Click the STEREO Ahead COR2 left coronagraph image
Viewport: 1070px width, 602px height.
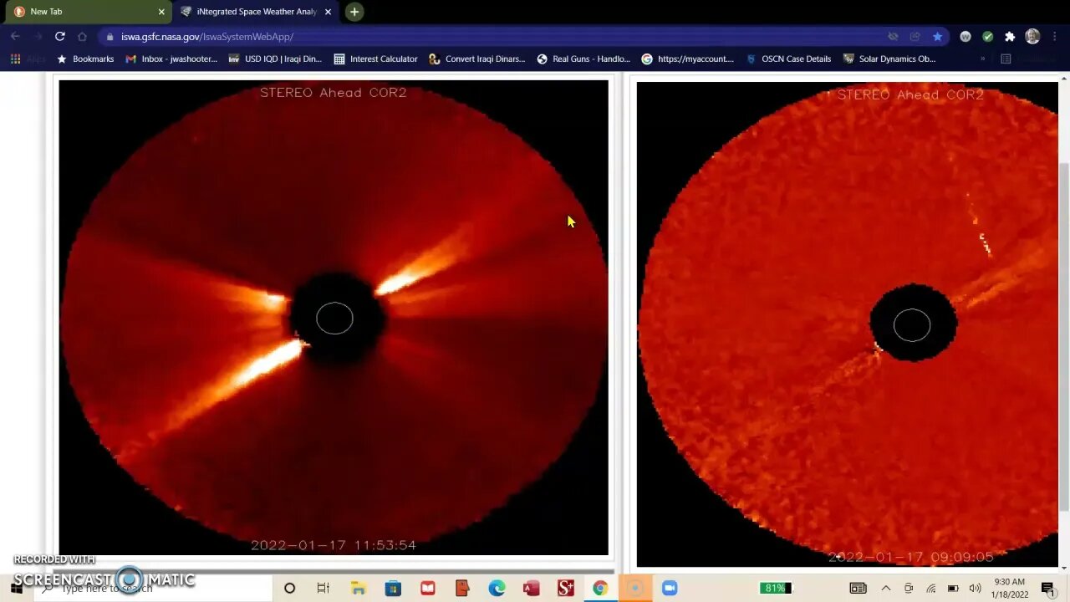(x=334, y=318)
